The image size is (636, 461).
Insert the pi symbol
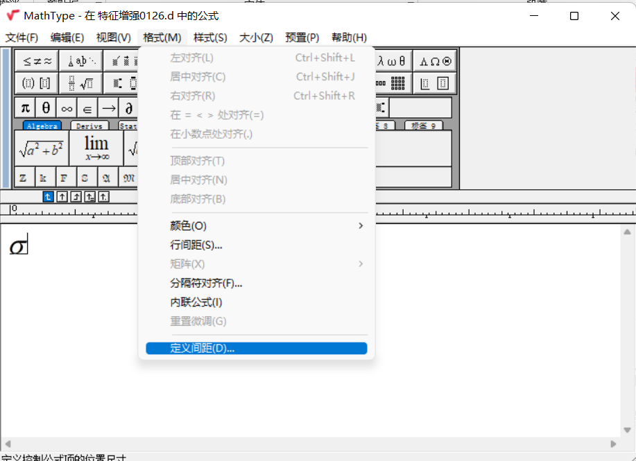coord(25,108)
